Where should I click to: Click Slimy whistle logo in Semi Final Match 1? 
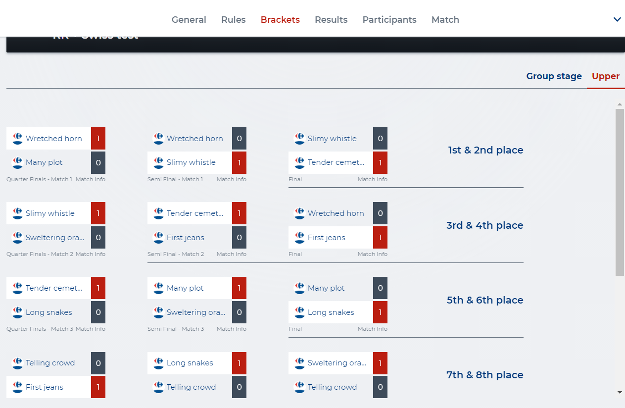click(x=158, y=162)
